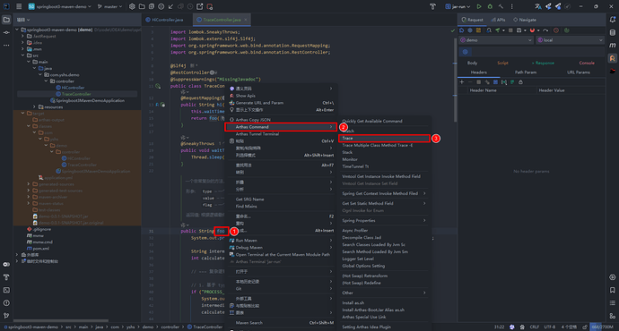Click the green power icon in request toolbar
Screen dimensions: 619x331
point(566,30)
